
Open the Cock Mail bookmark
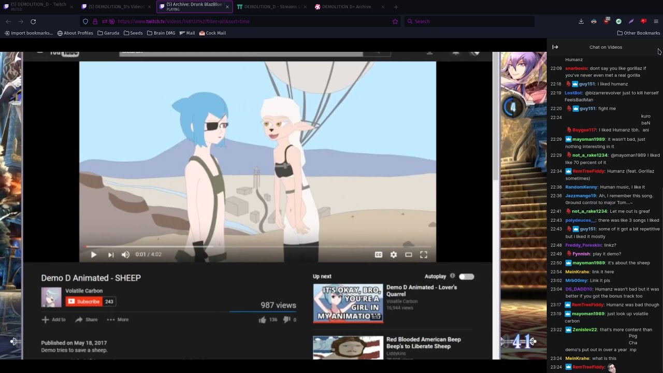coord(212,33)
